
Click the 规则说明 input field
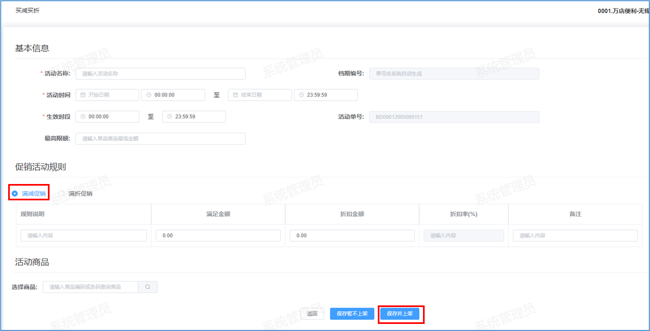[84, 236]
